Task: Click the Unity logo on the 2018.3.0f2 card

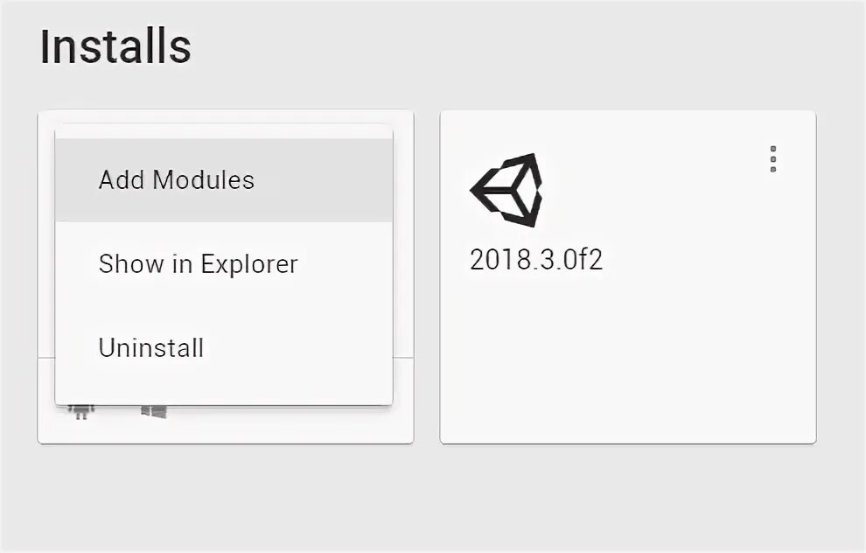Action: click(x=506, y=190)
